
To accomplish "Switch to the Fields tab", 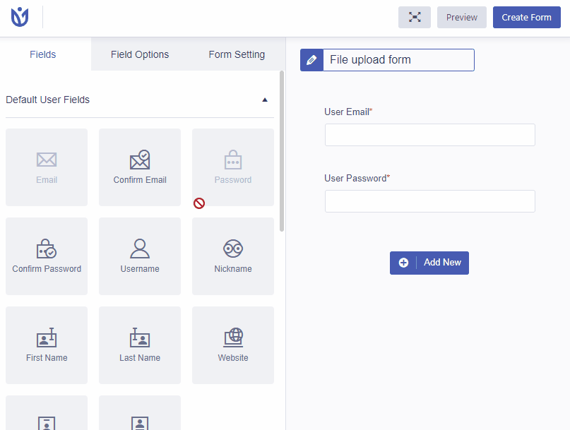I will click(43, 54).
